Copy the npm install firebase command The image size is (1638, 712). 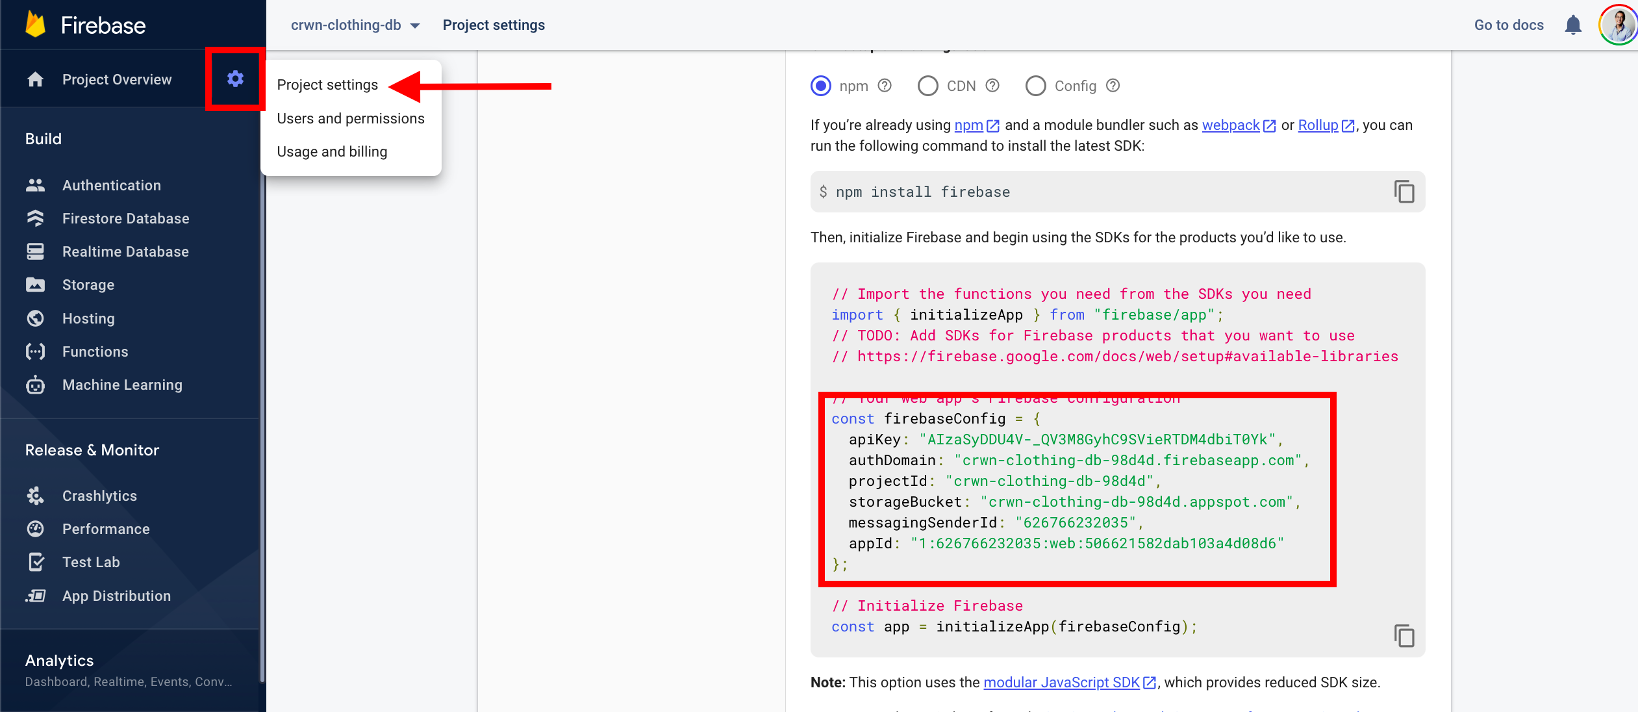1404,192
